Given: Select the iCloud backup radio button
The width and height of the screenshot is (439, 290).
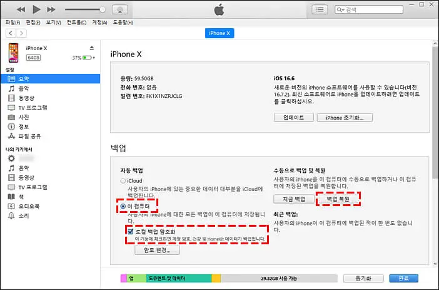Looking at the screenshot, I should [x=123, y=181].
